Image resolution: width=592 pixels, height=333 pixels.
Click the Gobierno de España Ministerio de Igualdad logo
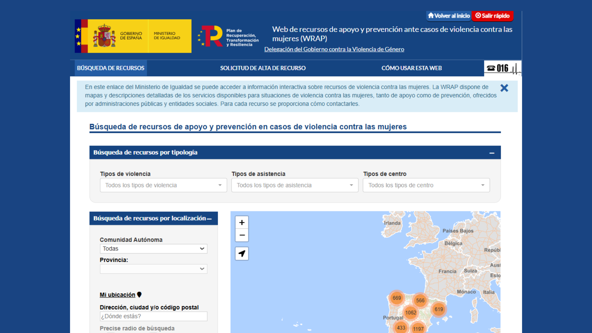pos(133,36)
